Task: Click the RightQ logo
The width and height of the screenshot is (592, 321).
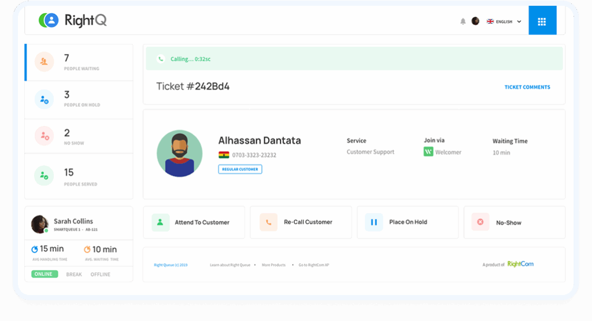Action: click(x=73, y=21)
